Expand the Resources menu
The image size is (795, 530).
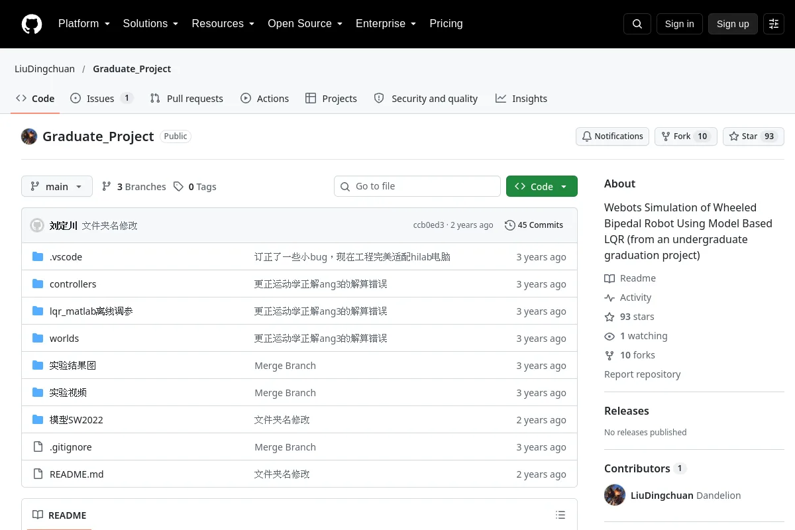[x=223, y=24]
